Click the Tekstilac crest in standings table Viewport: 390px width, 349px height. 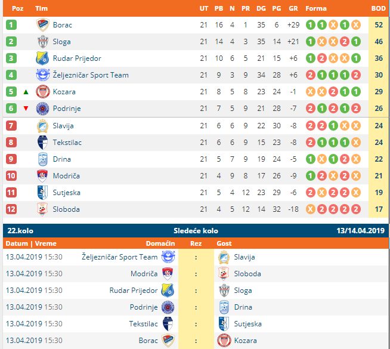(42, 143)
